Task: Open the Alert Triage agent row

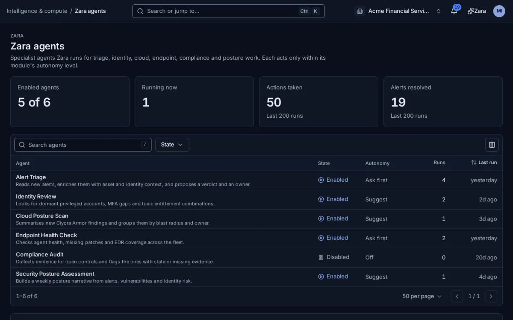Action: (x=256, y=180)
